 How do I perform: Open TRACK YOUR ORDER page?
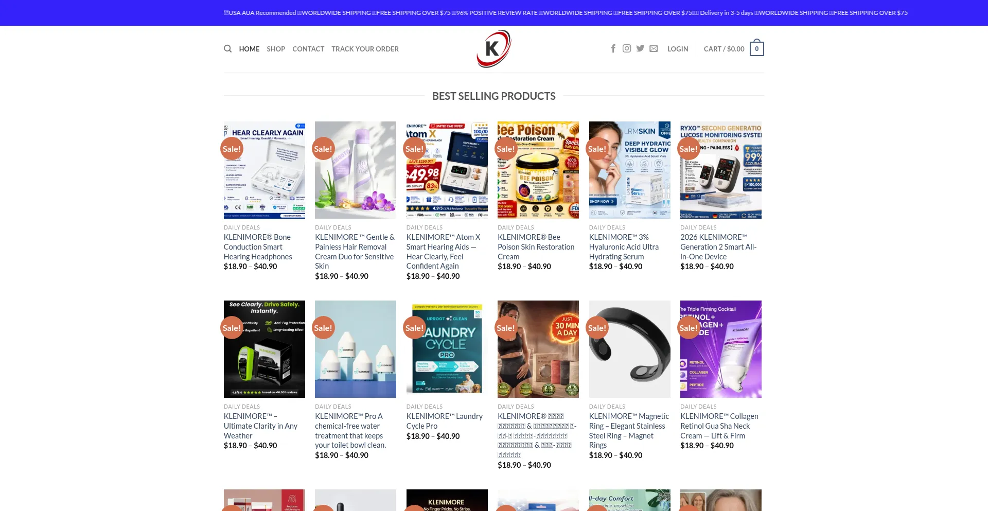[x=365, y=49]
